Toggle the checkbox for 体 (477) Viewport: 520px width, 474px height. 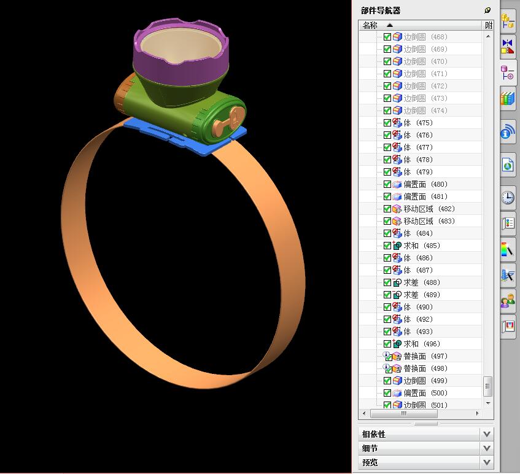387,147
